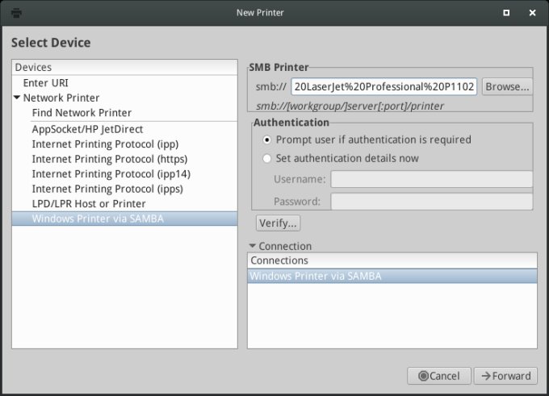
Task: Choose Find Network Printer
Action: point(82,113)
